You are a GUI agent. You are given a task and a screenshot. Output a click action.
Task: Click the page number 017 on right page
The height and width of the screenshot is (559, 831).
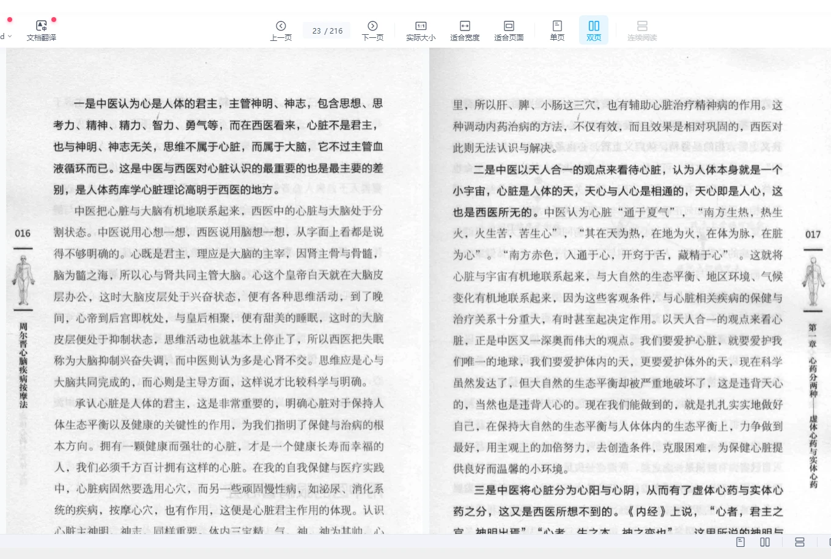[x=813, y=235]
